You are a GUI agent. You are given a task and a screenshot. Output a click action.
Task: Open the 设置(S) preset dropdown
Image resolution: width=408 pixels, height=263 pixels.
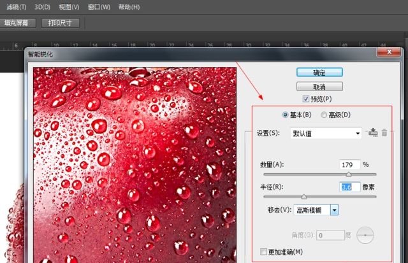(326, 133)
